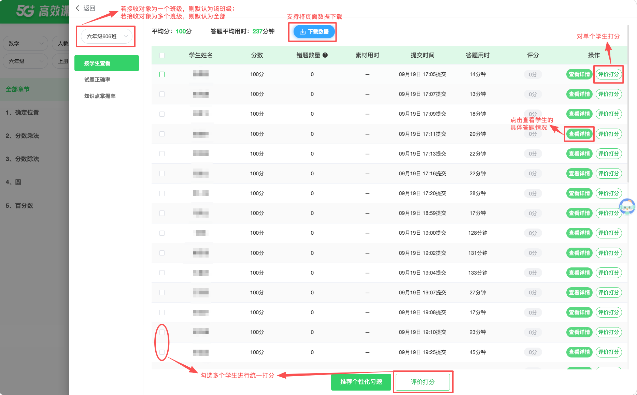Check the box for the 17:11 submission row
Image resolution: width=637 pixels, height=395 pixels.
coord(162,134)
